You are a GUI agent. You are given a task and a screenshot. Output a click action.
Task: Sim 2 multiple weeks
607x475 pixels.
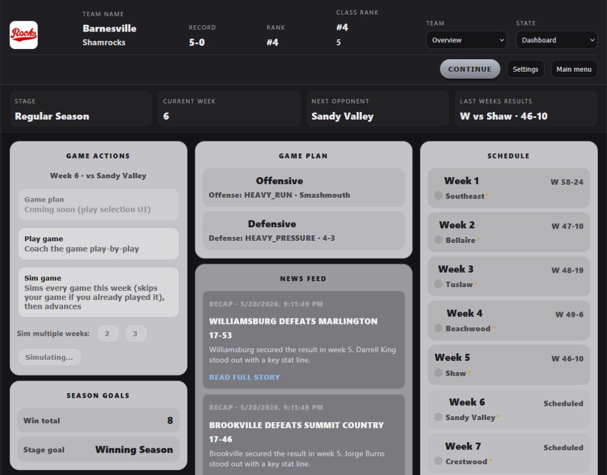pos(107,333)
